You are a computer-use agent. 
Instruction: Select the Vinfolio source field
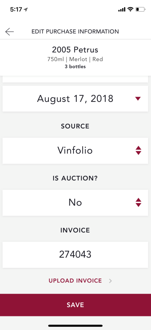click(x=75, y=151)
